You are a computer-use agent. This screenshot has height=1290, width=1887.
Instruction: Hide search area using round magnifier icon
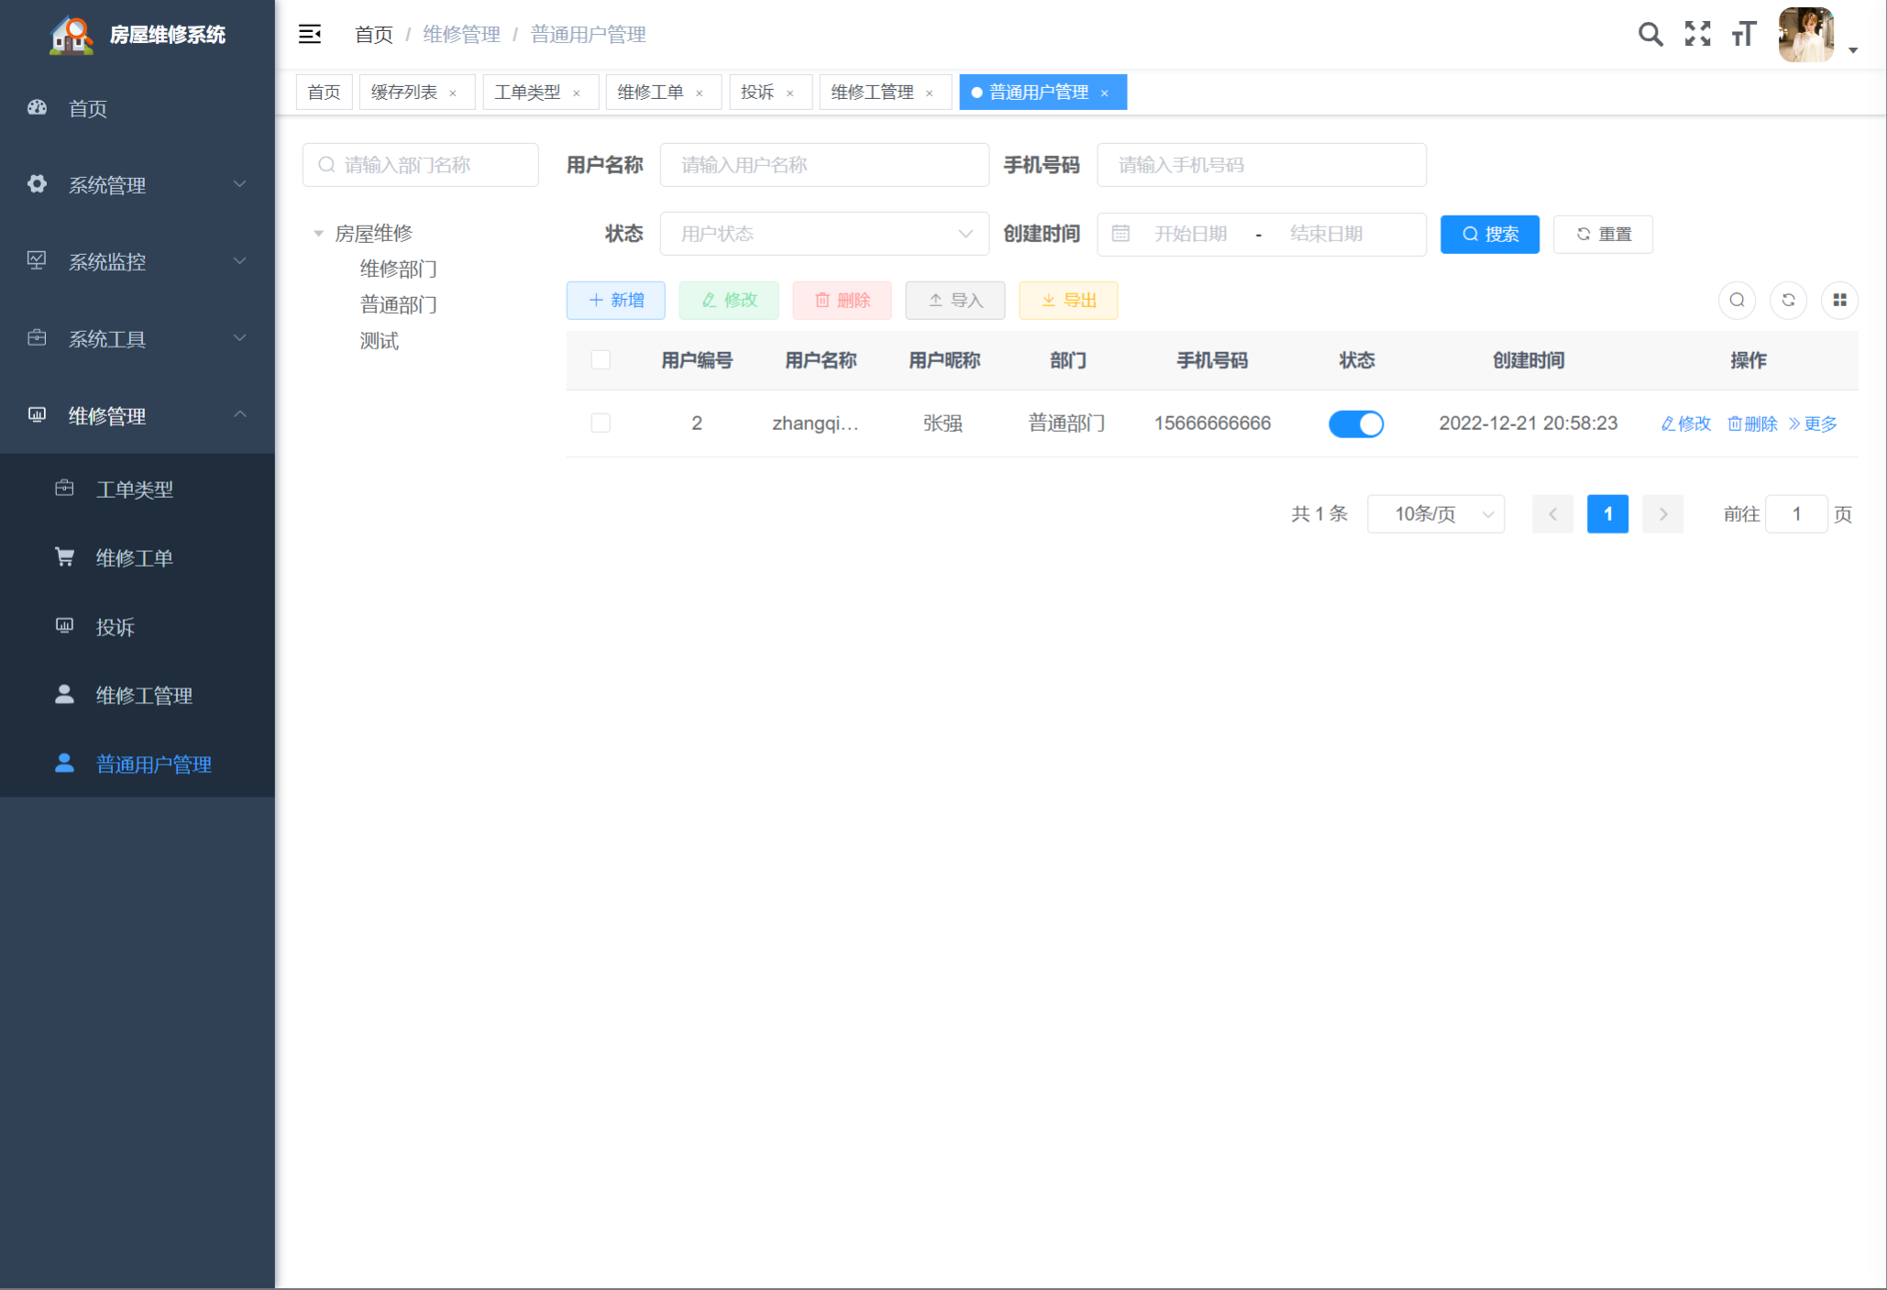pos(1737,300)
